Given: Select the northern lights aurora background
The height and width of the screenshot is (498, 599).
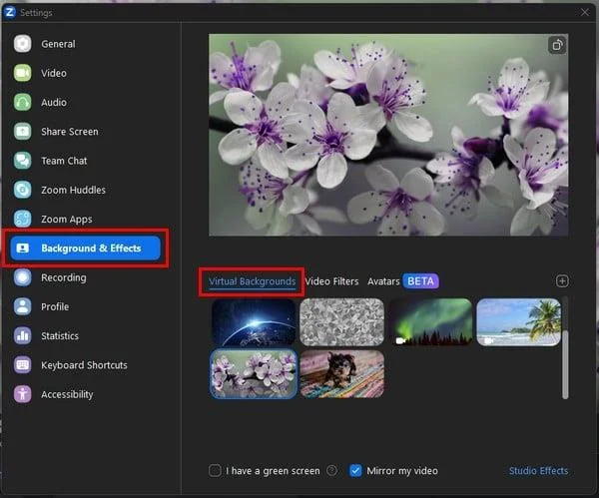Looking at the screenshot, I should 430,322.
